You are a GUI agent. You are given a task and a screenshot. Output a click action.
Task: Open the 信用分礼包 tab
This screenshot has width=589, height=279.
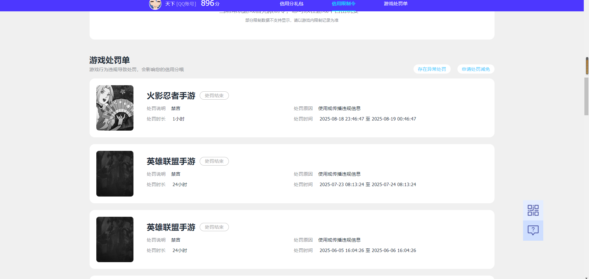tap(291, 4)
